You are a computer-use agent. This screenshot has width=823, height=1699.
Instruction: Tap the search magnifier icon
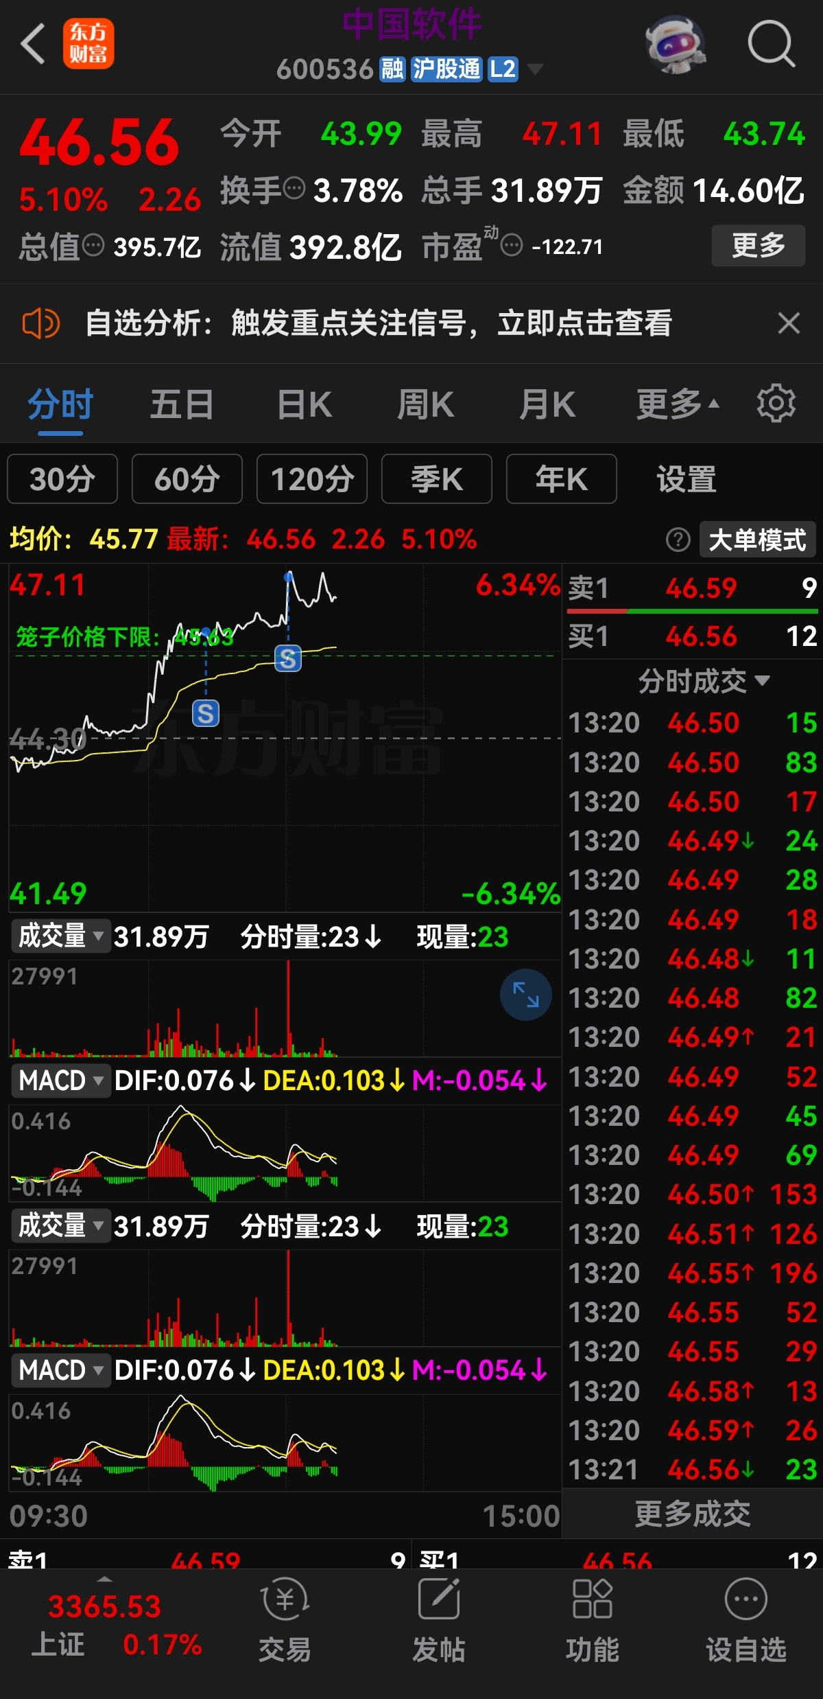point(771,44)
